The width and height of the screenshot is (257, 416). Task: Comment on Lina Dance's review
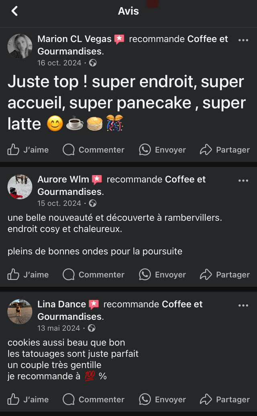click(x=94, y=399)
